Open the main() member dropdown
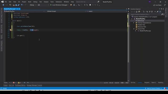Viewport: 168px width, 94px height. click(107, 11)
